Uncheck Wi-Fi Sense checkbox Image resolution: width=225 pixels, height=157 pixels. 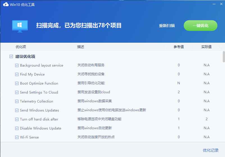click(17, 137)
